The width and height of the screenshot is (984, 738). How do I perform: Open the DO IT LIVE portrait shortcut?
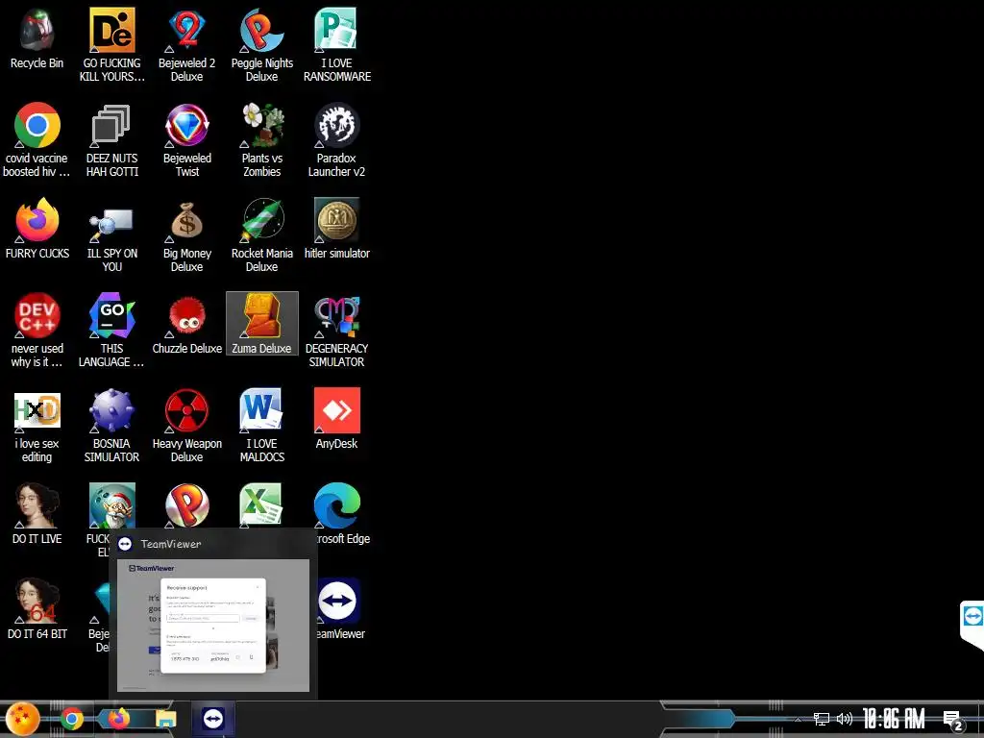[37, 515]
